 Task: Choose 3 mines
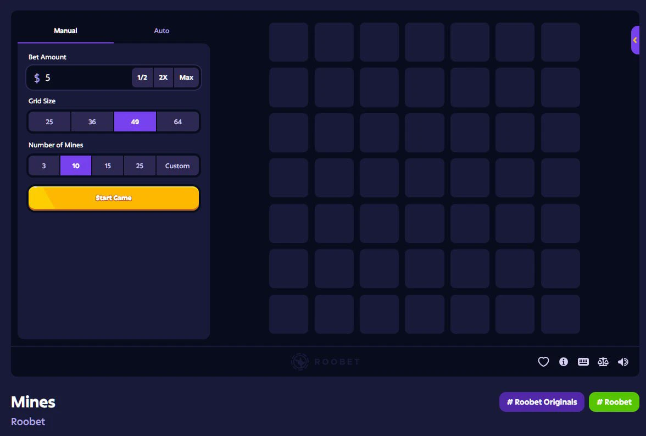(x=44, y=166)
